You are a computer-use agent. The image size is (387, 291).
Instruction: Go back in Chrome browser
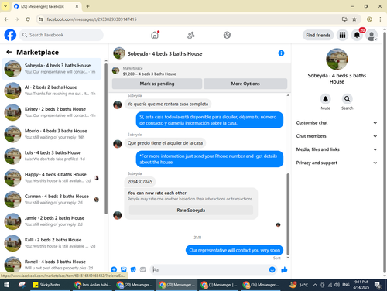point(6,19)
